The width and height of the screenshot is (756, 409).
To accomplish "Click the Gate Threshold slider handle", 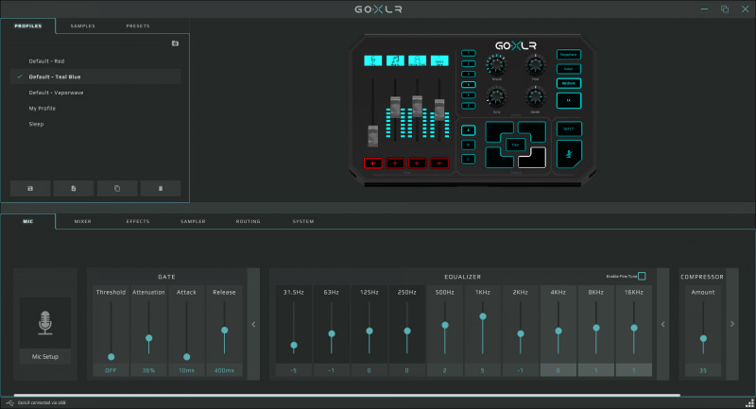I will click(111, 357).
